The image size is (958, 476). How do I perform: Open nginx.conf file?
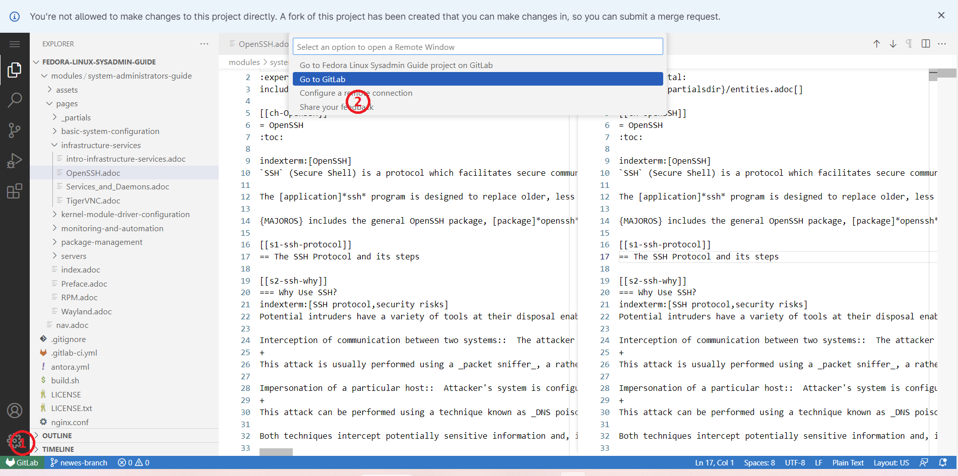(124, 422)
